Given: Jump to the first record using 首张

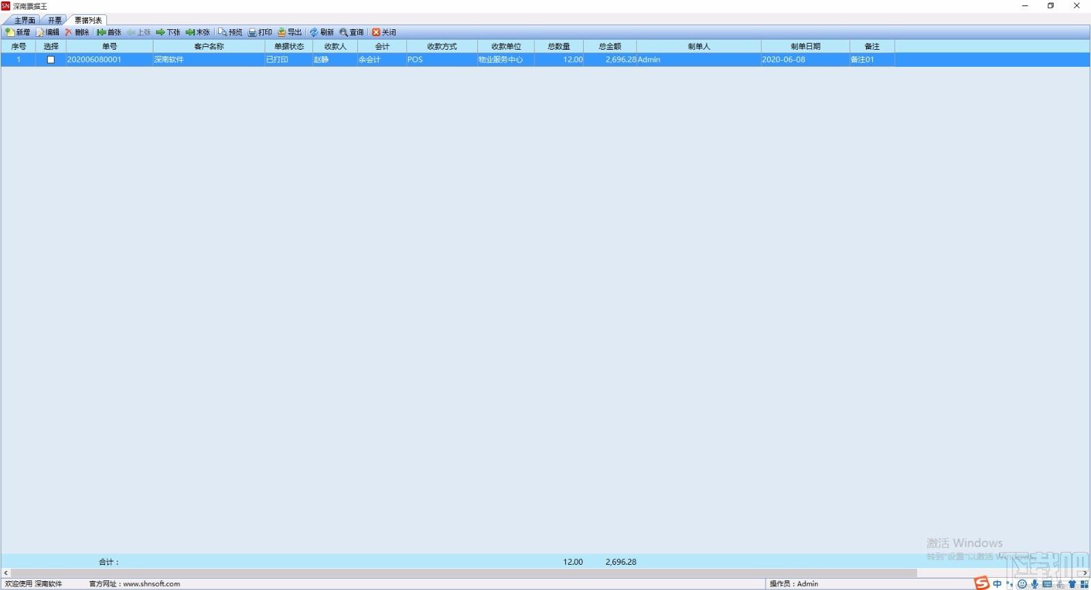Looking at the screenshot, I should (x=109, y=32).
